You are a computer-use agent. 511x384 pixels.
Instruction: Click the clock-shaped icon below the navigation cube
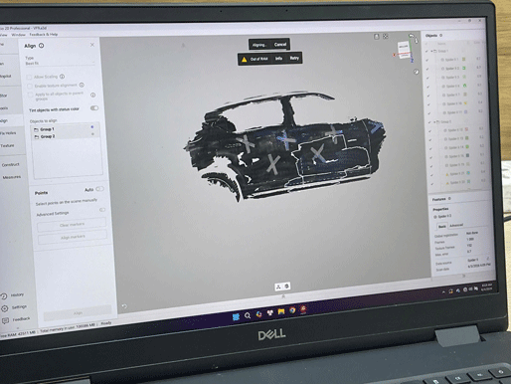(x=417, y=72)
